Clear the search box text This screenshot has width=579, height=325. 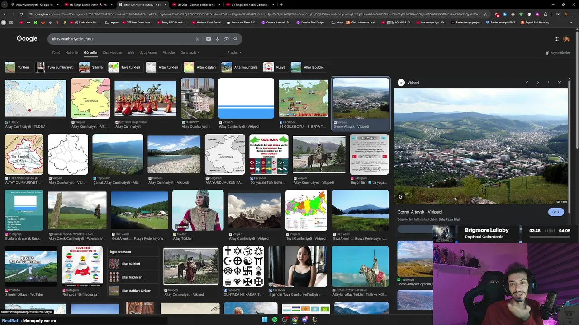coord(197,39)
